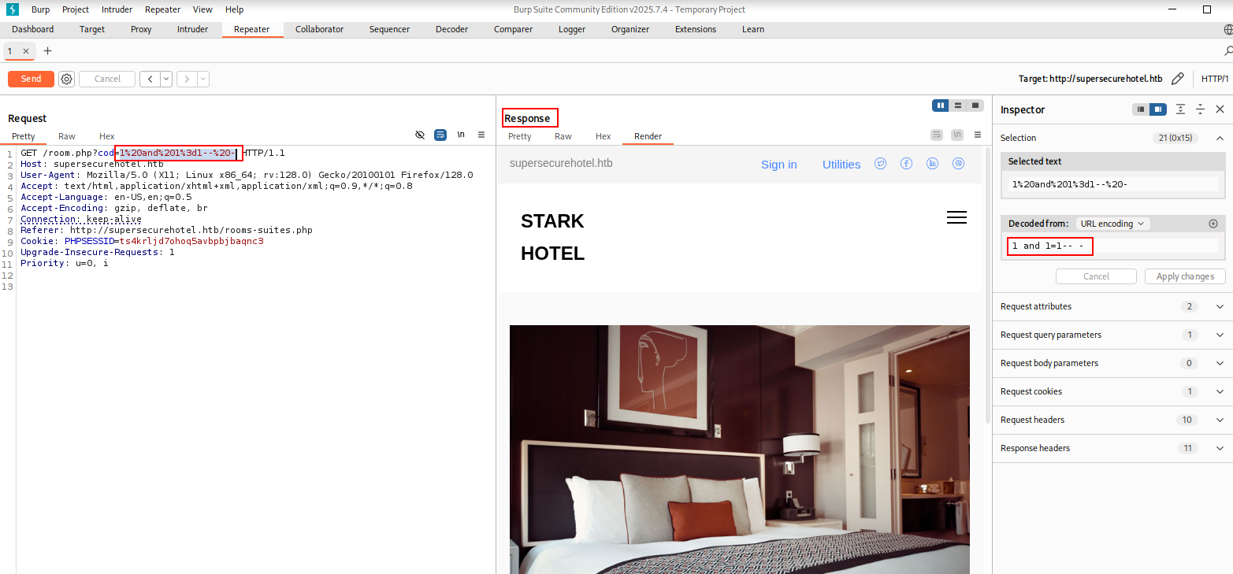
Task: Toggle hide non-printable characters eye icon
Action: coord(420,135)
